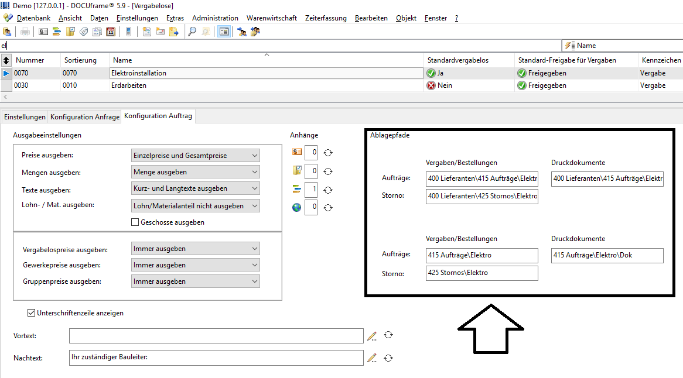Click the '425 Stornos\Elektro' Storno path field

[481, 273]
